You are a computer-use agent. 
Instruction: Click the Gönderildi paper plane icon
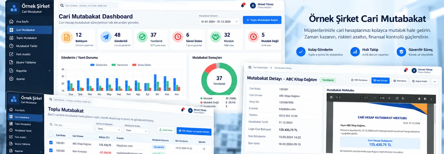click(106, 37)
